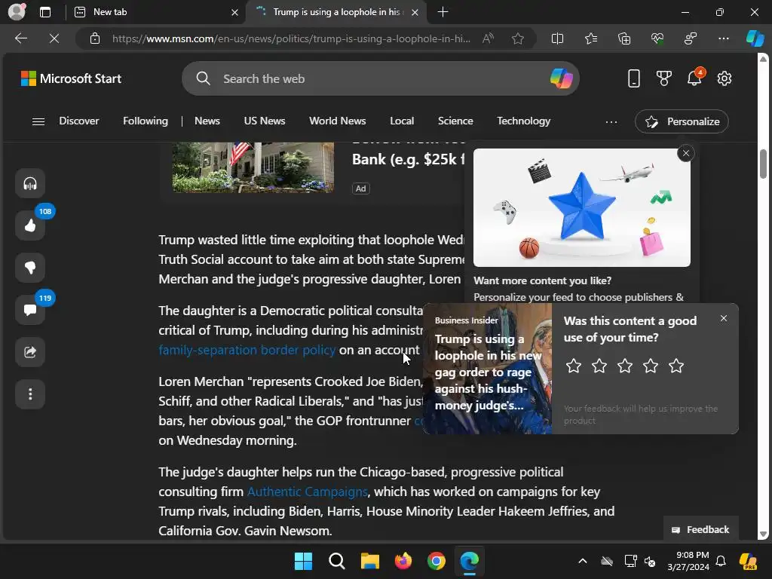Go back to the previous page
This screenshot has width=772, height=579.
pyautogui.click(x=20, y=38)
